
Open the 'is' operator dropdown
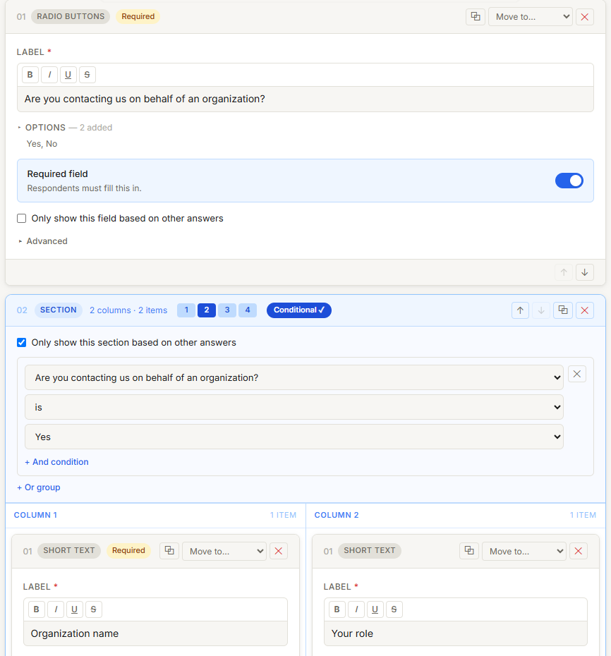tap(294, 407)
